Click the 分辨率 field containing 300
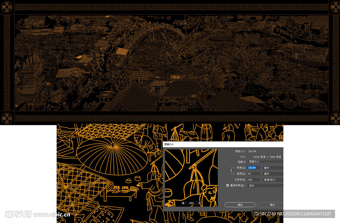Screen dimensions: 340x223 pos(254,180)
